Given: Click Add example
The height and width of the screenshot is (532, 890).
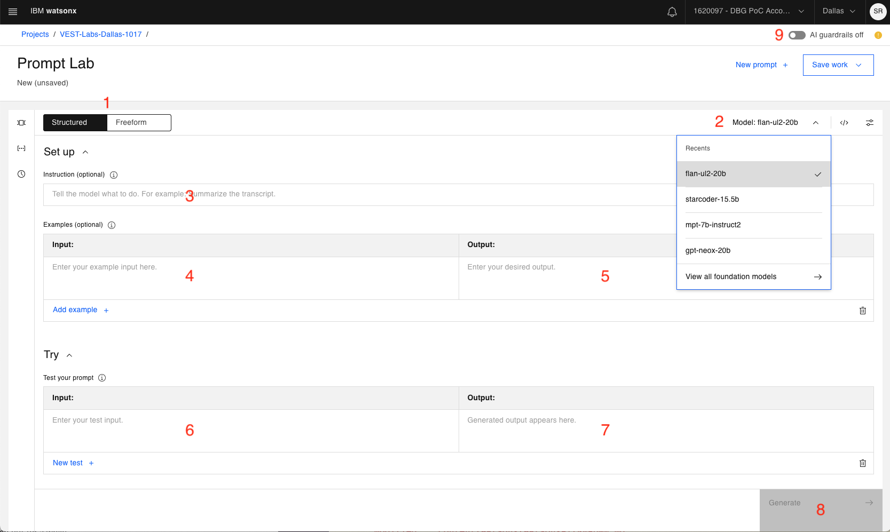Looking at the screenshot, I should 81,310.
